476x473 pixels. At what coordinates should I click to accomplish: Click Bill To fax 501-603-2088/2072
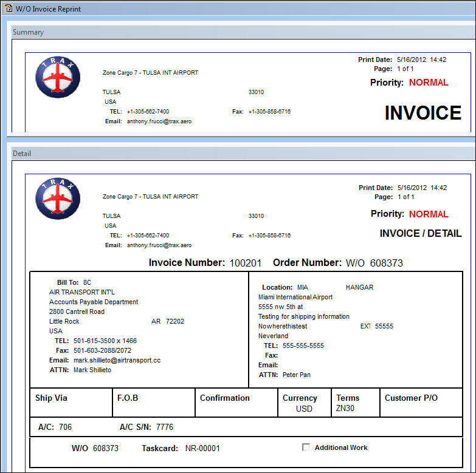(x=102, y=350)
